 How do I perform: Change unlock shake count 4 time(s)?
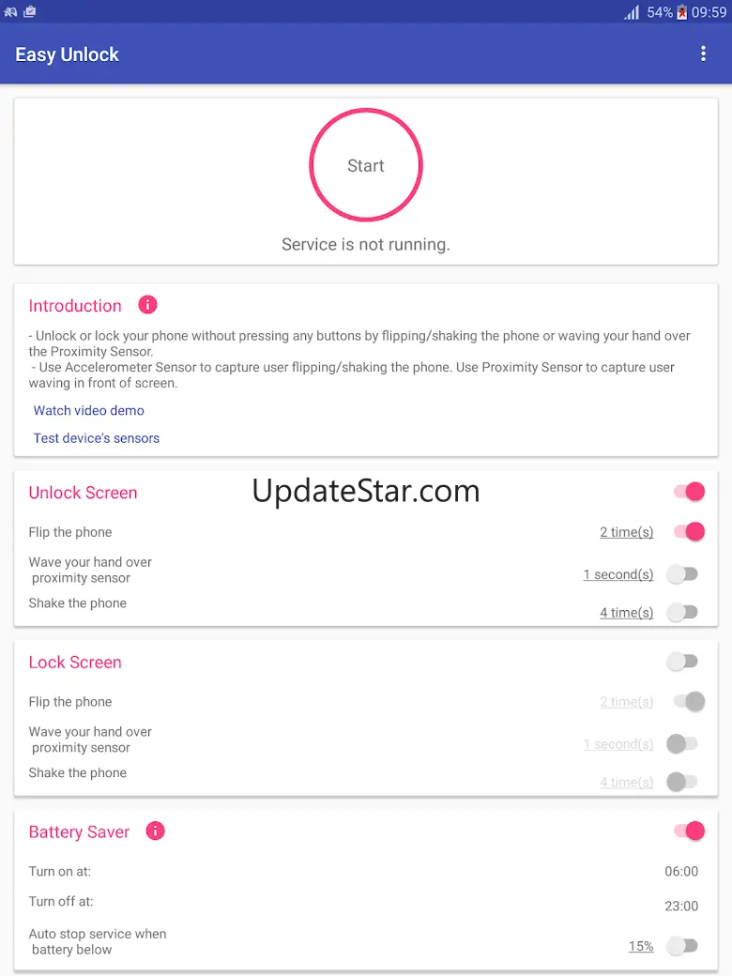[x=626, y=613]
